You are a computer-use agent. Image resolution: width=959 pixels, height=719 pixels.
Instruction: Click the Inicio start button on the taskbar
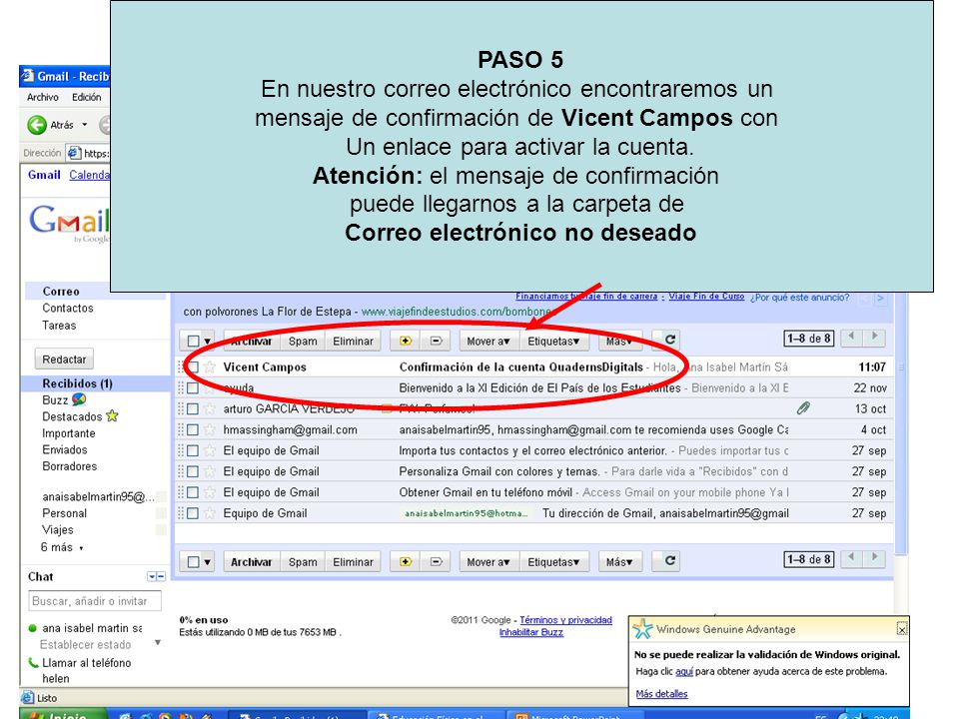click(63, 714)
